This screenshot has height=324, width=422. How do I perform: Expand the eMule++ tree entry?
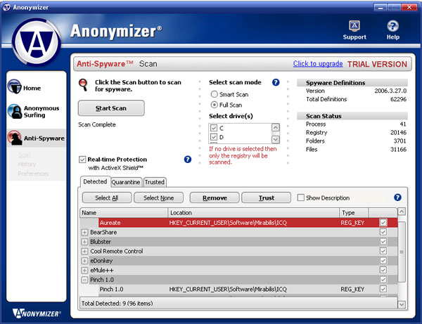84,270
